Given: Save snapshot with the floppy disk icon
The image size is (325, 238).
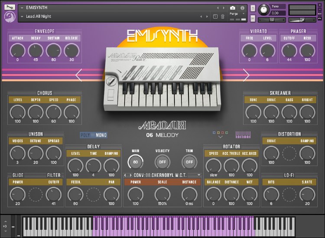Looking at the screenshot, I should pos(215,16).
